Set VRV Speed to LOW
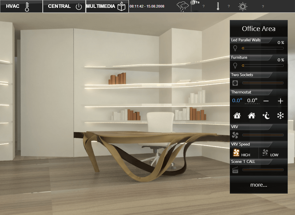Image resolution: width=295 pixels, height=215 pixels. click(270, 153)
